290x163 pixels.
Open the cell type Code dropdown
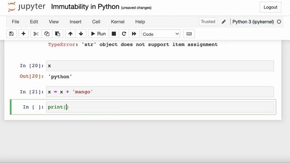coord(160,34)
